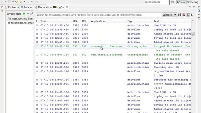Click the 'Debugger has detached' message

pyautogui.click(x=172, y=80)
